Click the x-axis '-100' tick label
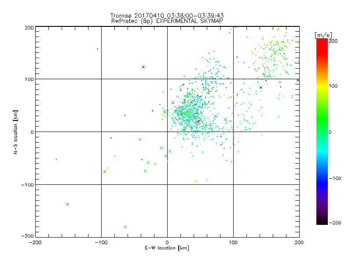 [x=101, y=243]
